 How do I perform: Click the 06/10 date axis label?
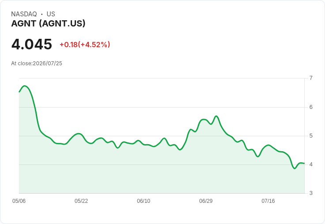point(144,201)
